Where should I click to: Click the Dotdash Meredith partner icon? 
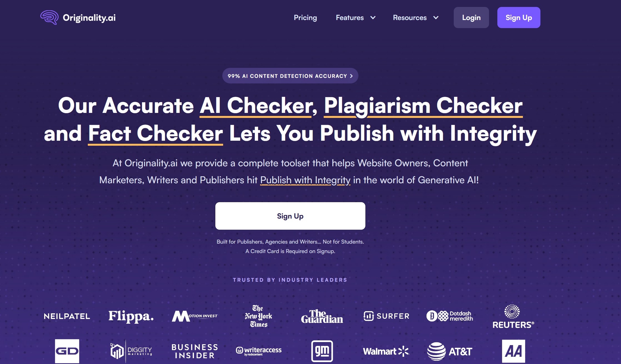point(450,315)
